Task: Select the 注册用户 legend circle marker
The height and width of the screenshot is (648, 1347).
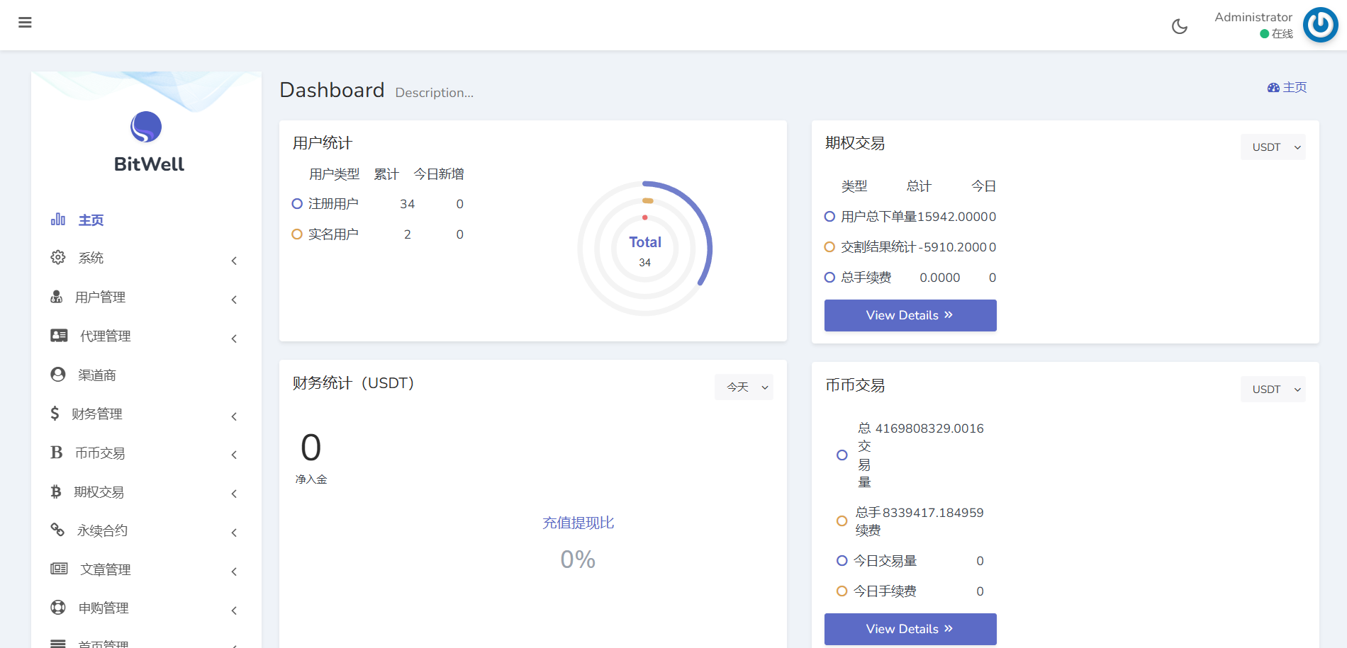Action: pos(297,204)
